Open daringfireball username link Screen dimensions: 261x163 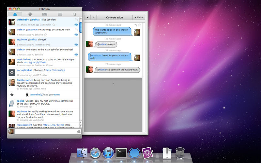24,70
